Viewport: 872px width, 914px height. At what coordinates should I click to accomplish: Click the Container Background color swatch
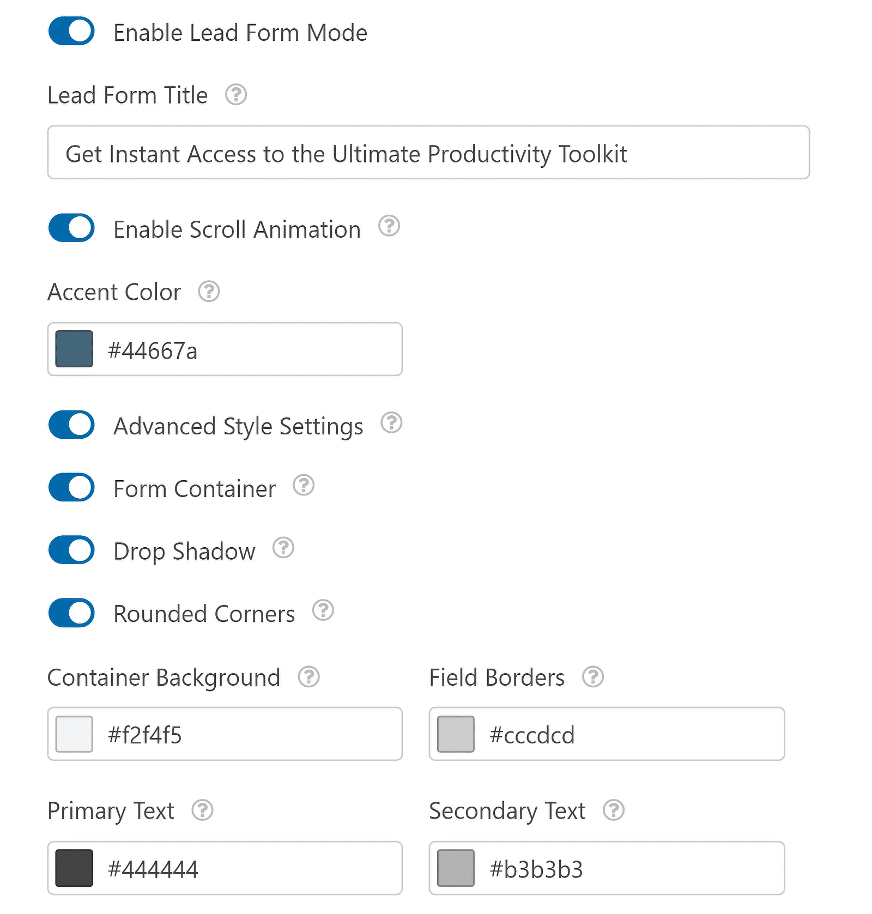(74, 734)
